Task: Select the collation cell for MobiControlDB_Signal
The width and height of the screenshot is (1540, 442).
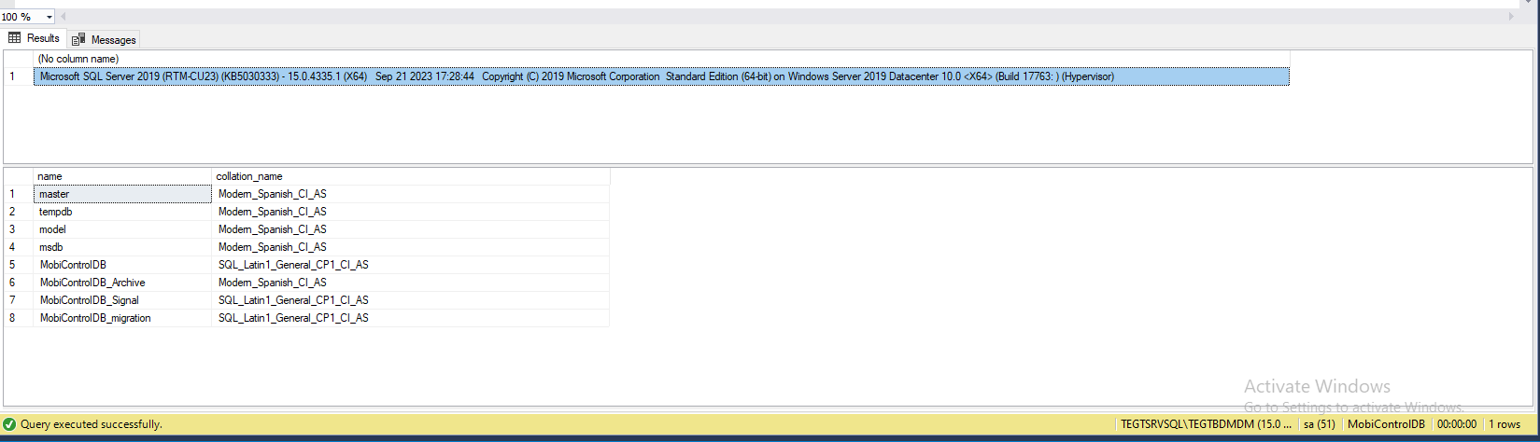Action: 411,300
